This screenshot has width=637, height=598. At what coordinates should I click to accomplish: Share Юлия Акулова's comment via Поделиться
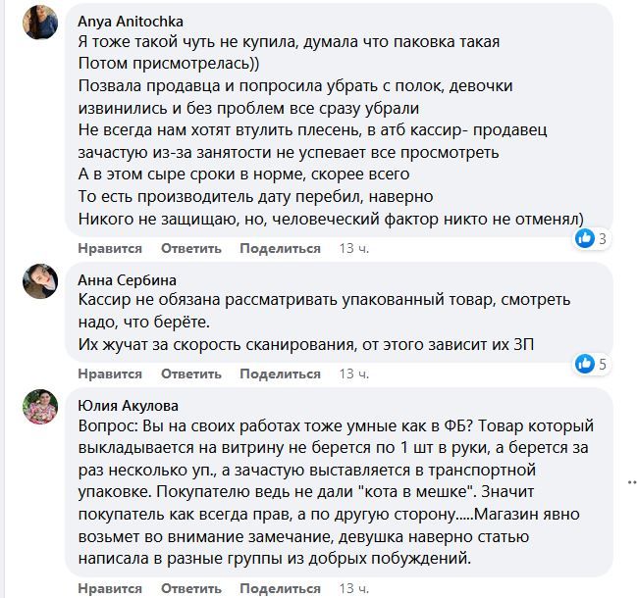pos(280,587)
